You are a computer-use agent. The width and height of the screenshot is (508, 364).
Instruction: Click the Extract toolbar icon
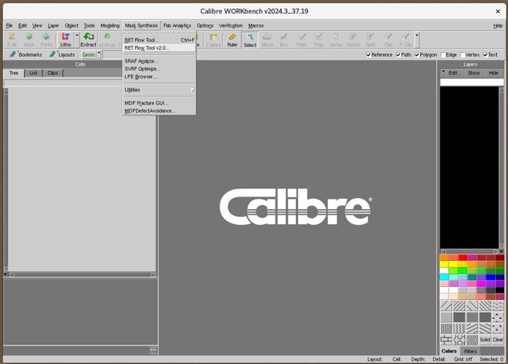(x=88, y=40)
